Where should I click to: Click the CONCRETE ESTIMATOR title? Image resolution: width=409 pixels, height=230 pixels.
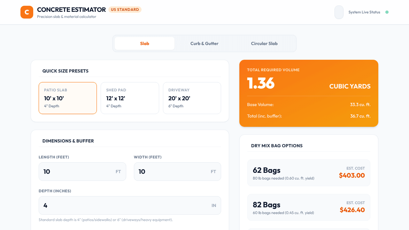click(71, 10)
